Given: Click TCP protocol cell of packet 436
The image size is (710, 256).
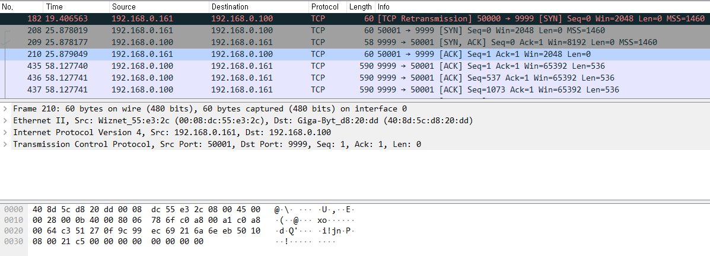Looking at the screenshot, I should click(318, 78).
